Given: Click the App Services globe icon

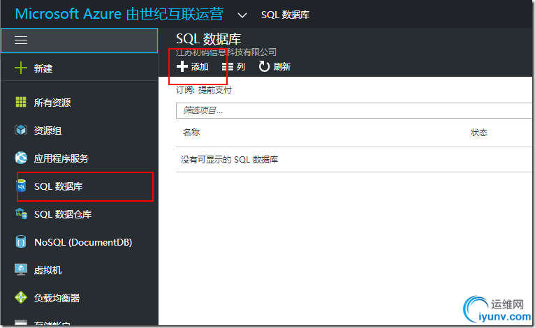Looking at the screenshot, I should click(21, 158).
